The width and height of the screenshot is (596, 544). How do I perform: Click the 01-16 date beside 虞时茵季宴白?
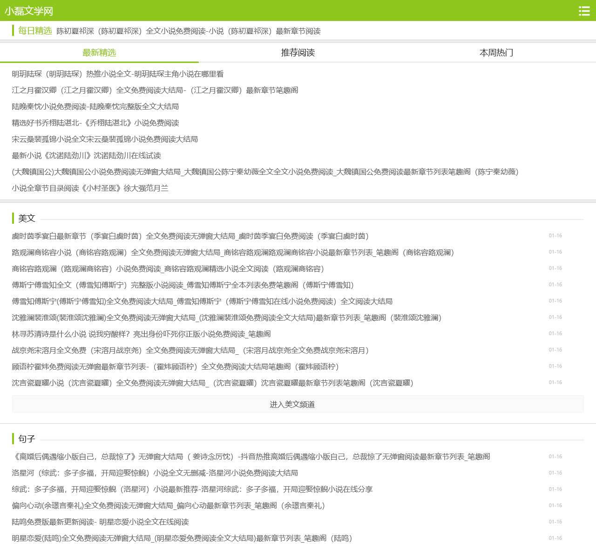(x=555, y=236)
